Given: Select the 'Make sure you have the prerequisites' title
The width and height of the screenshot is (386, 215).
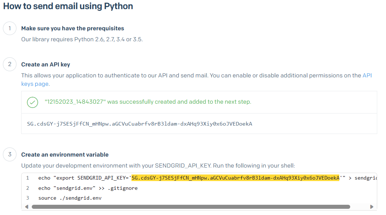Looking at the screenshot, I should click(73, 28).
